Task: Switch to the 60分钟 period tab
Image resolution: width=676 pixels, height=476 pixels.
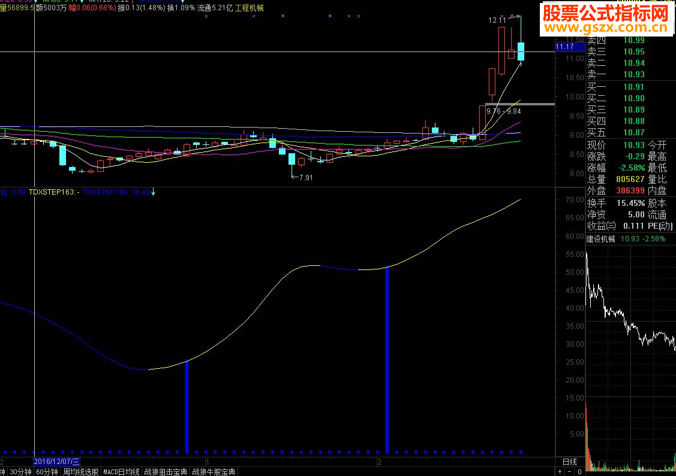Action: 47,472
